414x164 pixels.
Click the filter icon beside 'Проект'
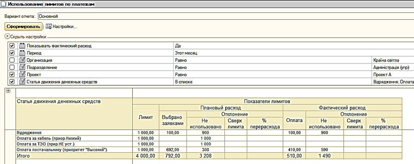(22, 74)
